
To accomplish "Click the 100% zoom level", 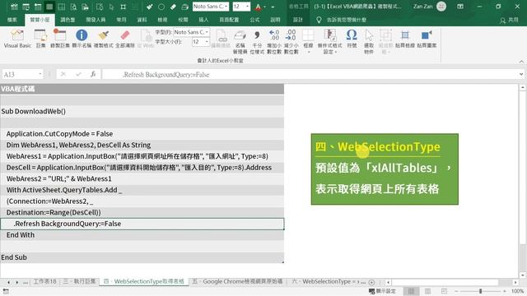I will click(x=518, y=291).
